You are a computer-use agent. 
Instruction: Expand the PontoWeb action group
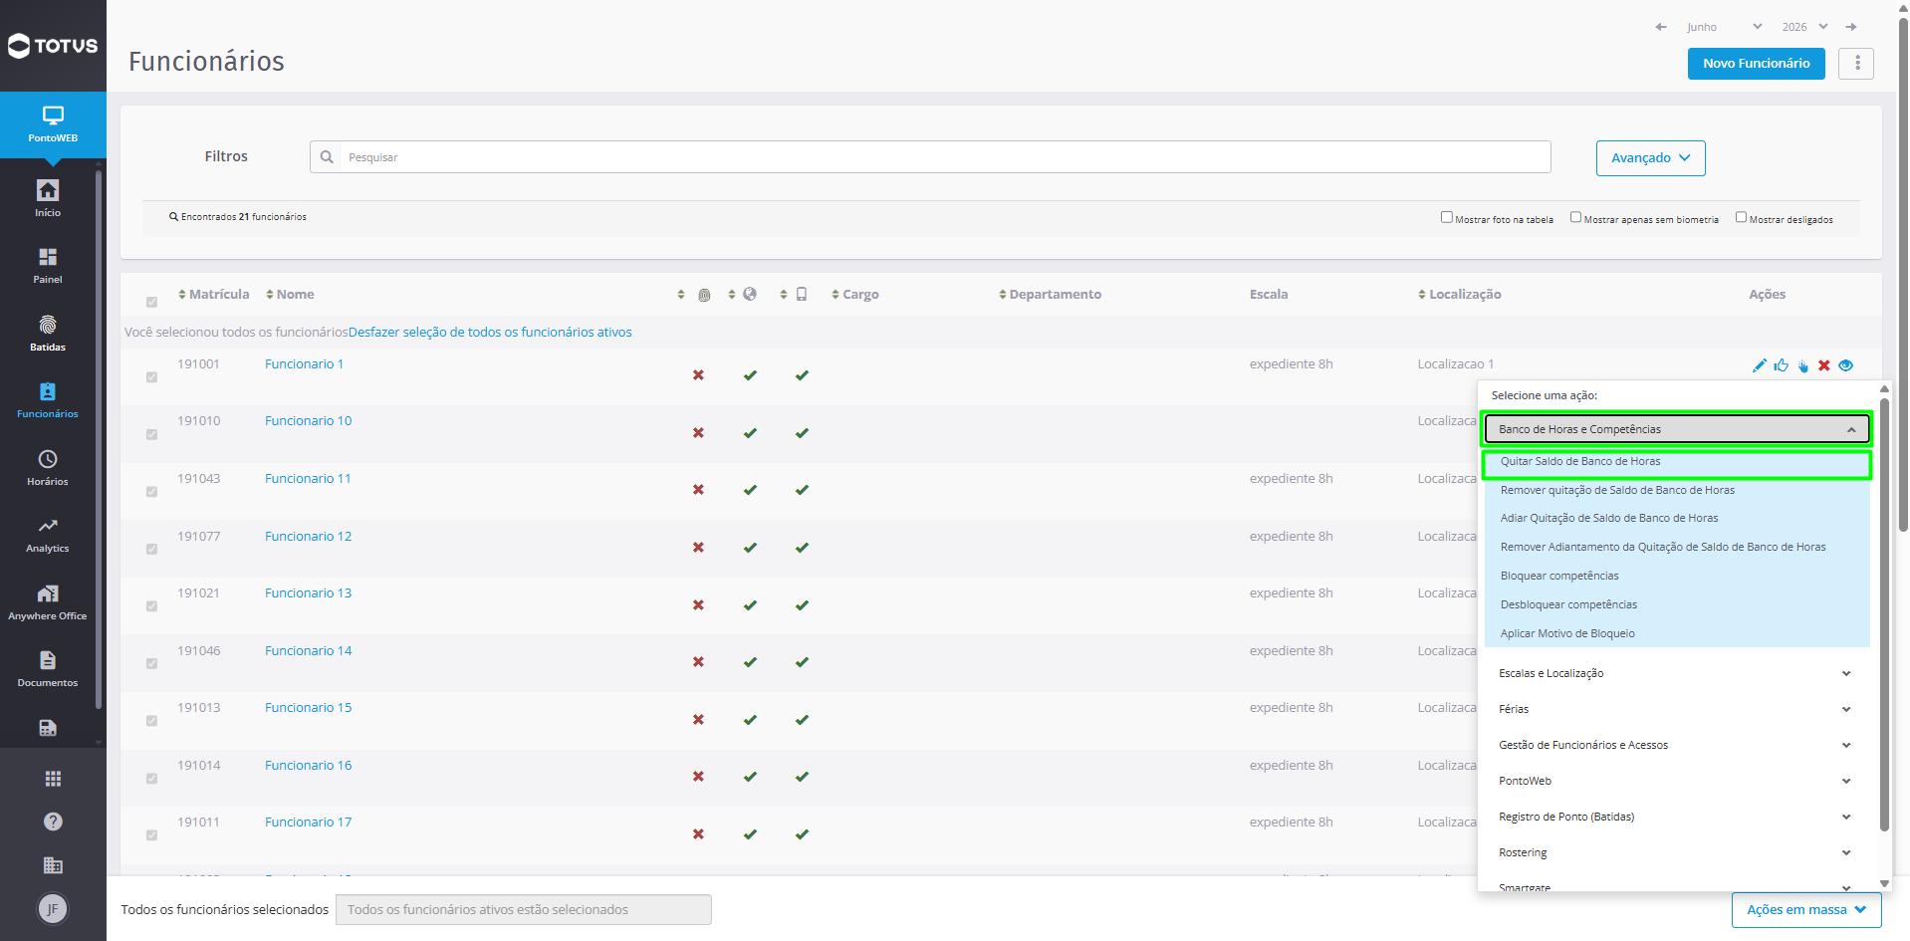[1676, 781]
